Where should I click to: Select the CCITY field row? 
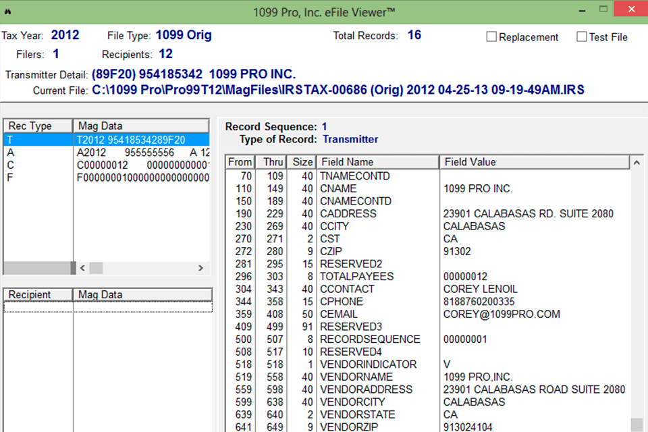pos(428,226)
